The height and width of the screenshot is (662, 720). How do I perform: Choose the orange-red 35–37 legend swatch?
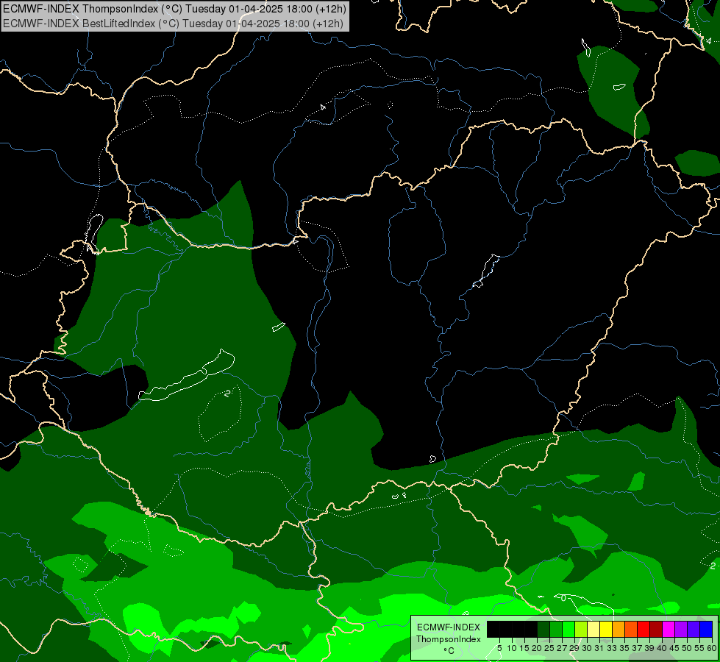pyautogui.click(x=631, y=629)
